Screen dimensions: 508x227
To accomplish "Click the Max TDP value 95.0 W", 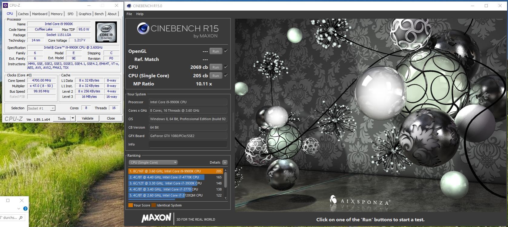I will tap(84, 29).
